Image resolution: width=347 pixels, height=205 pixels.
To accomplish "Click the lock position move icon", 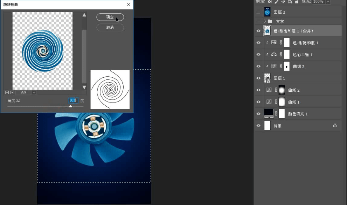I will [283, 2].
